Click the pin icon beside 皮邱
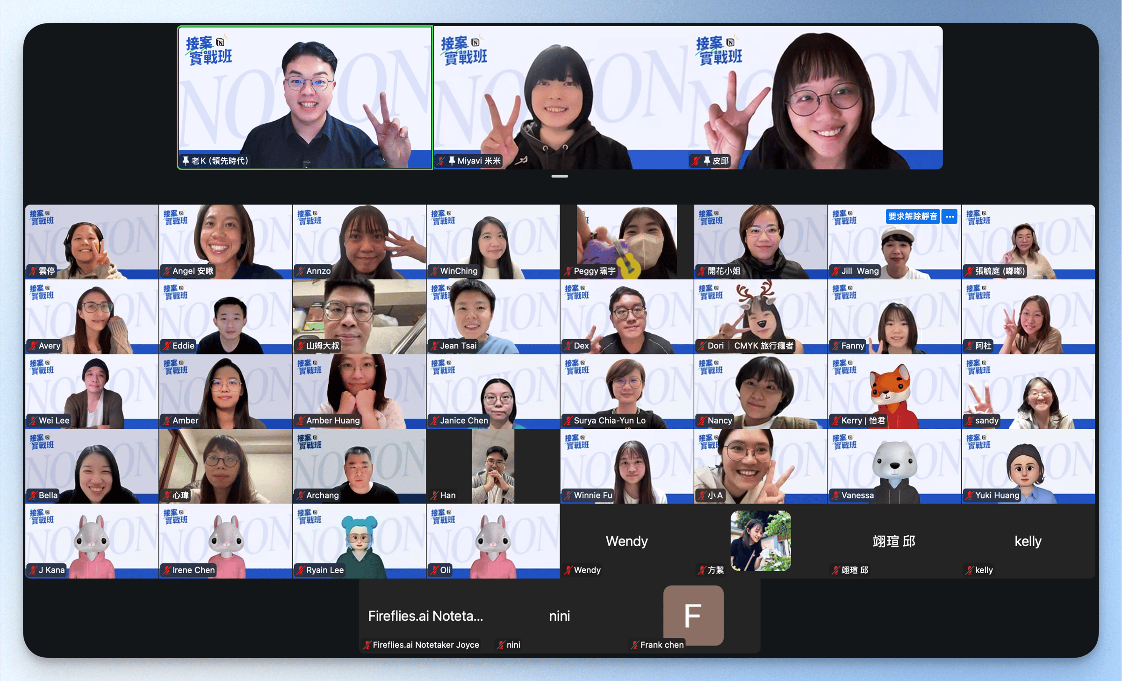This screenshot has height=681, width=1122. [x=706, y=161]
